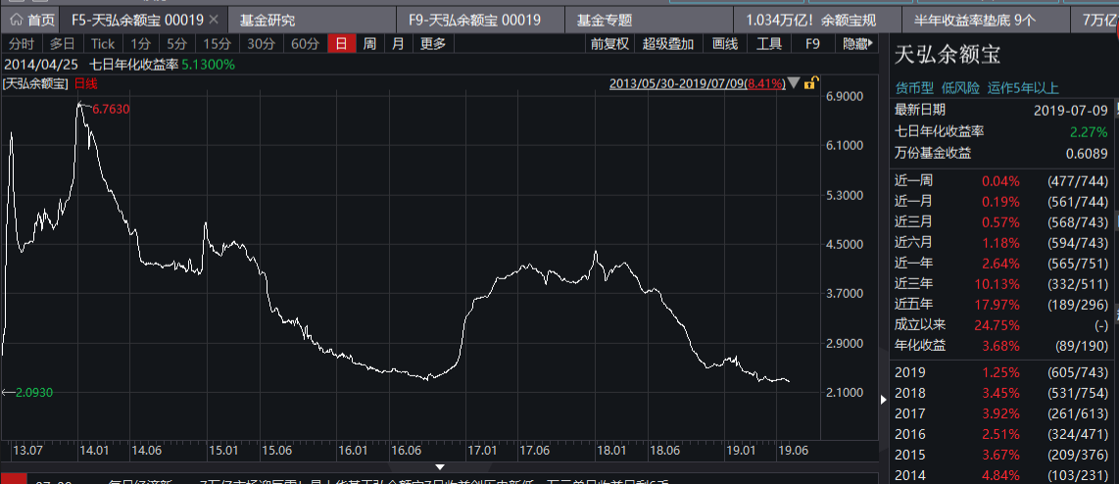Toggle 前复权 price adjustment
This screenshot has width=1119, height=484.
(x=610, y=43)
